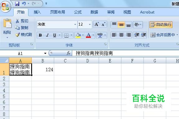Open the Office button menu
179x119 pixels.
point(6,7)
